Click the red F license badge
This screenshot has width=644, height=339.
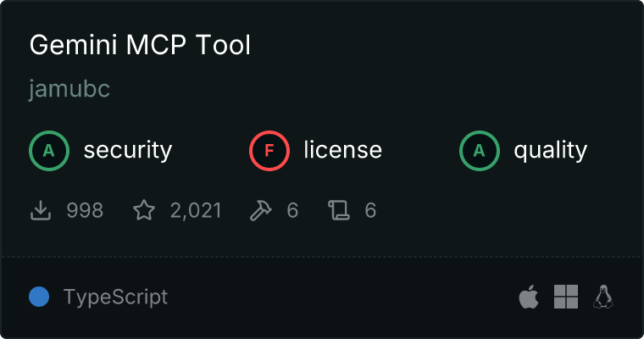point(269,151)
